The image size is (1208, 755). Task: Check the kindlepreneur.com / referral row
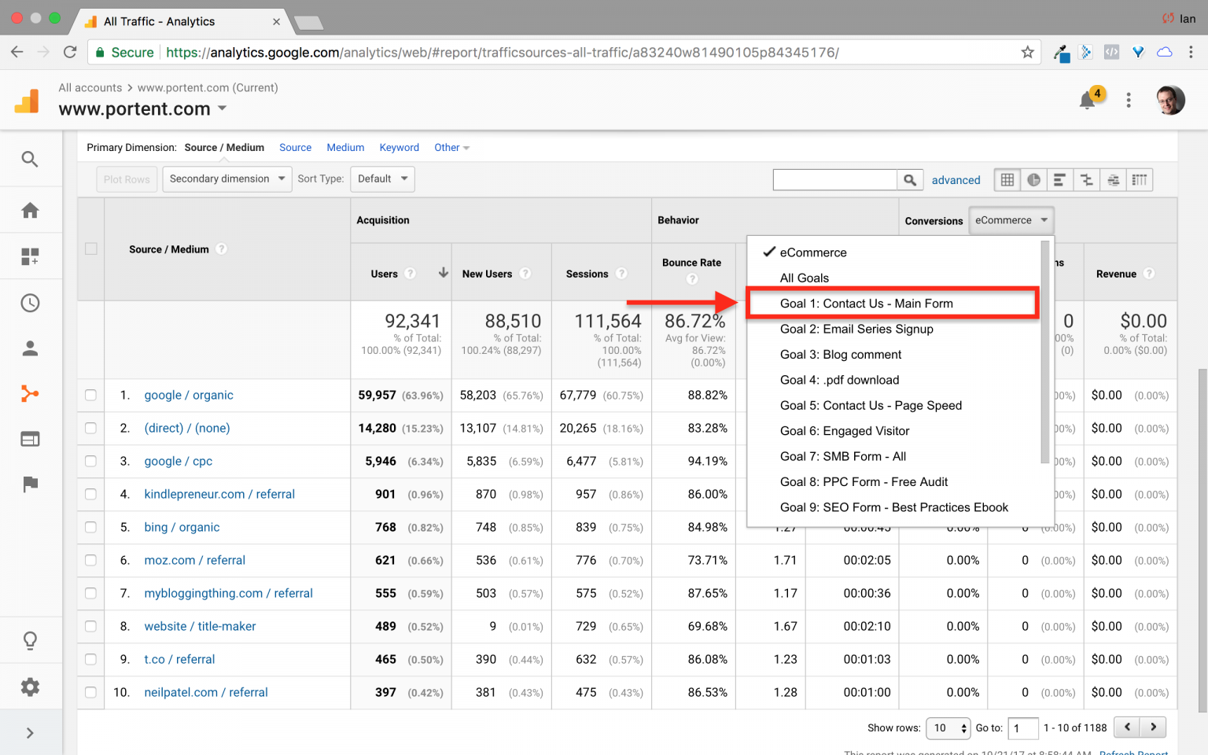(90, 494)
